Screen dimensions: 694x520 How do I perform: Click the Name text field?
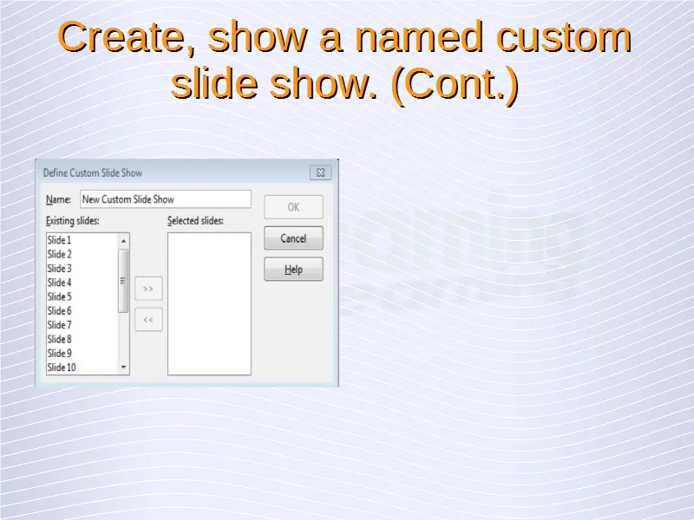pos(165,199)
